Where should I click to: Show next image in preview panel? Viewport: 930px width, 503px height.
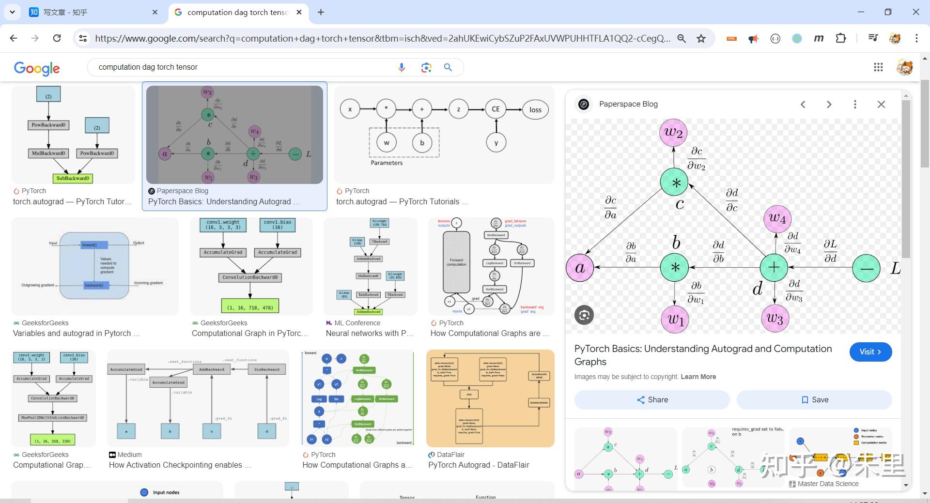tap(829, 104)
